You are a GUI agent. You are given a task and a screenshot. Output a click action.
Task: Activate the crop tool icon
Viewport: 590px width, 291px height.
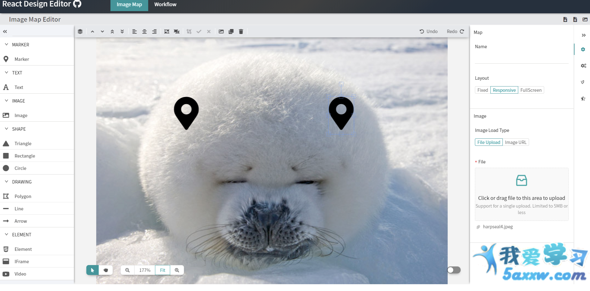pos(189,32)
